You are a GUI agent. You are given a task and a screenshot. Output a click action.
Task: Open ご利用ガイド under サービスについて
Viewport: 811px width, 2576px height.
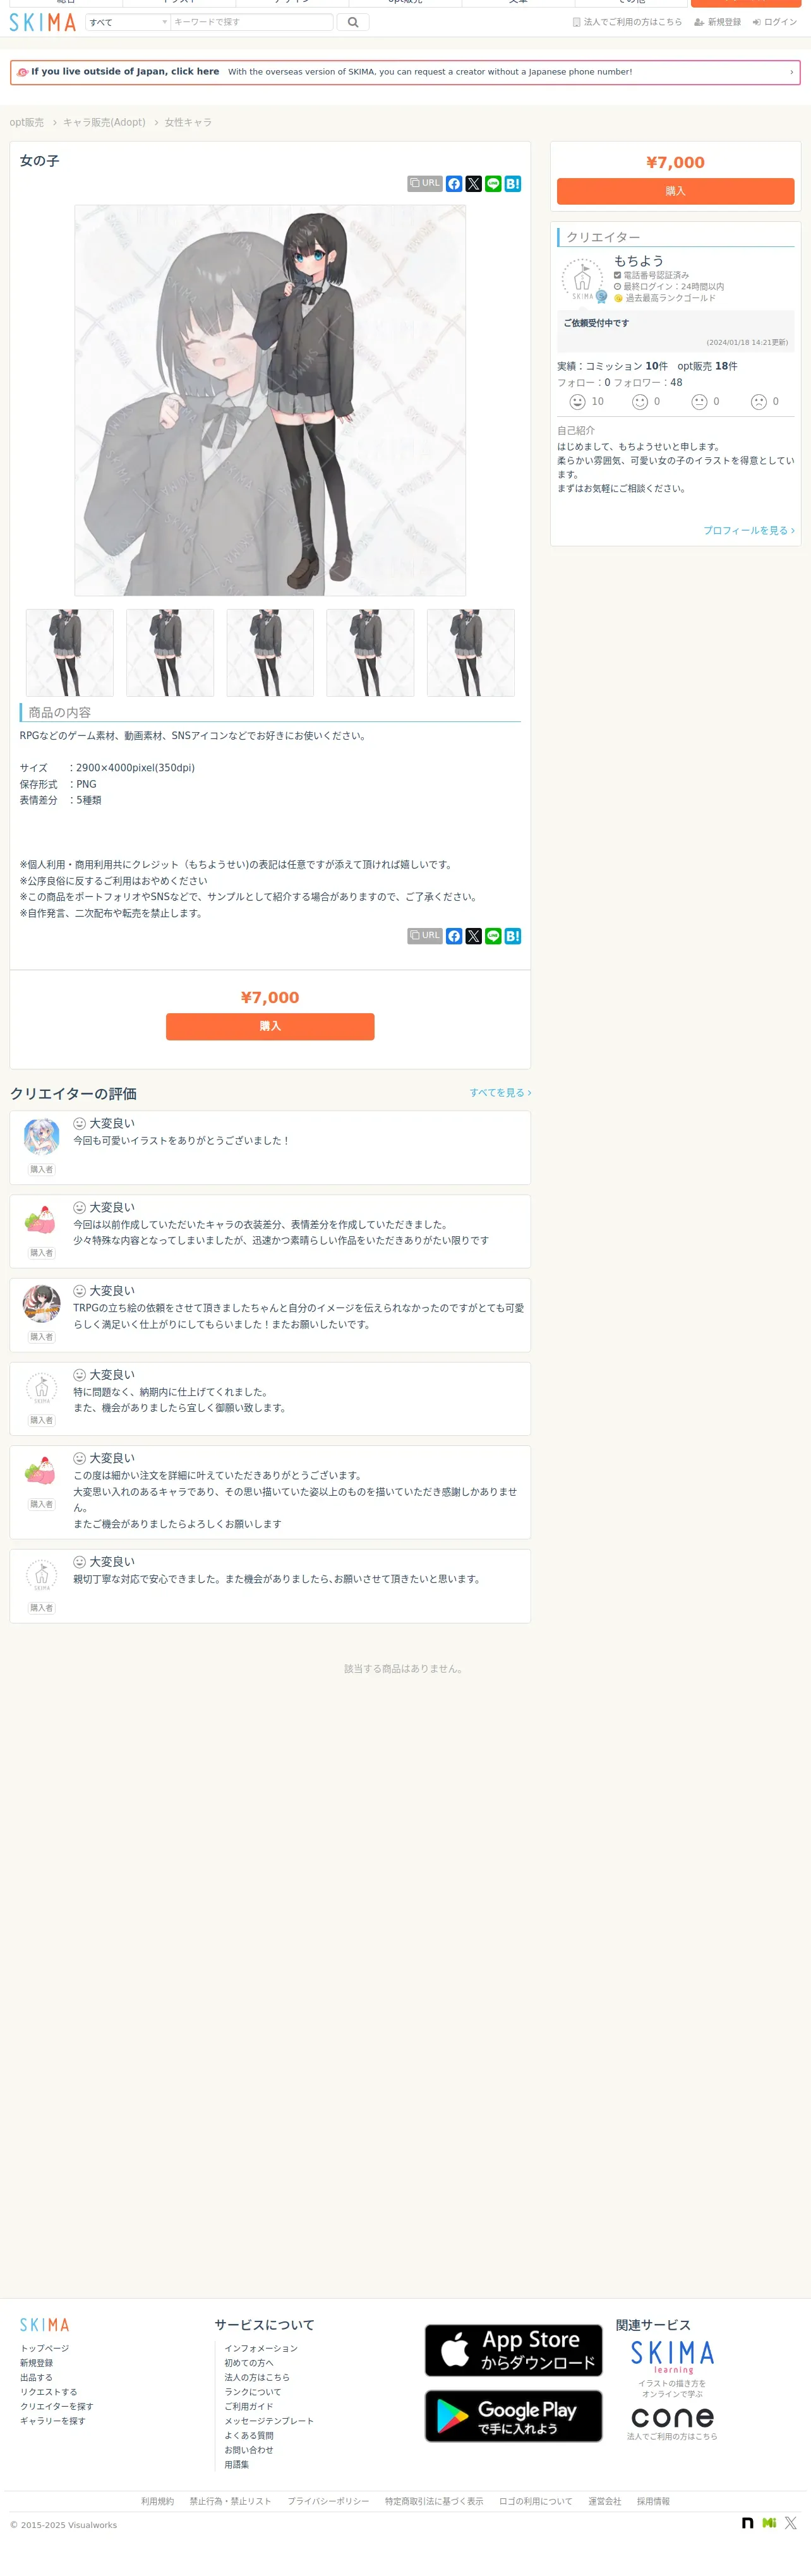(249, 2406)
